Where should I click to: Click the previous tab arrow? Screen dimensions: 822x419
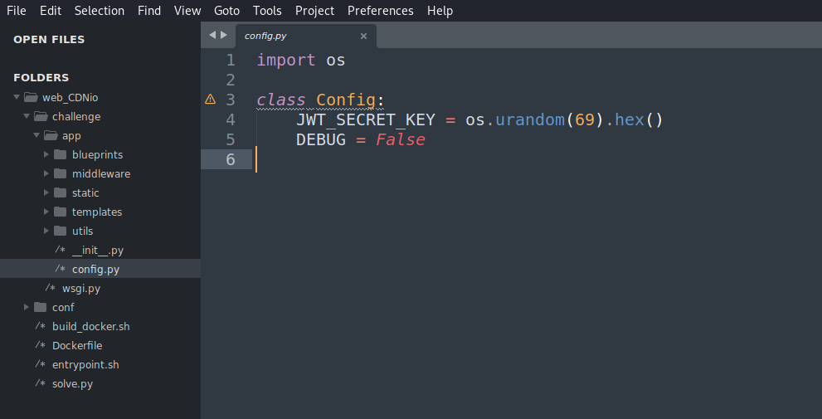pyautogui.click(x=212, y=35)
